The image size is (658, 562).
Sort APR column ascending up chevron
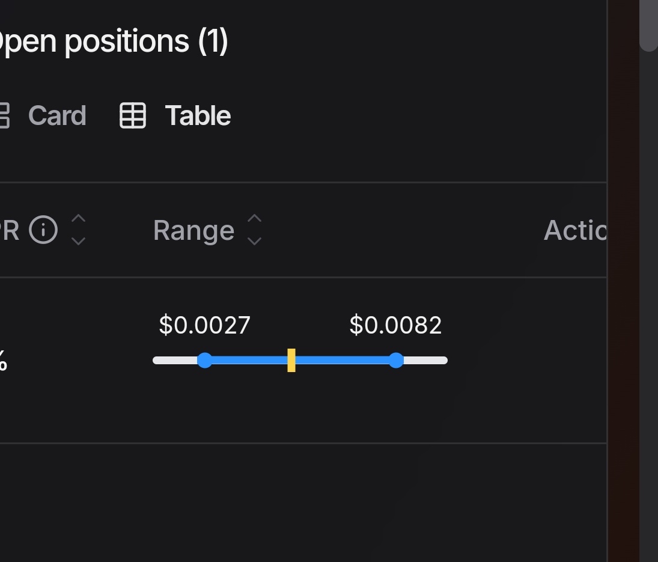(79, 218)
